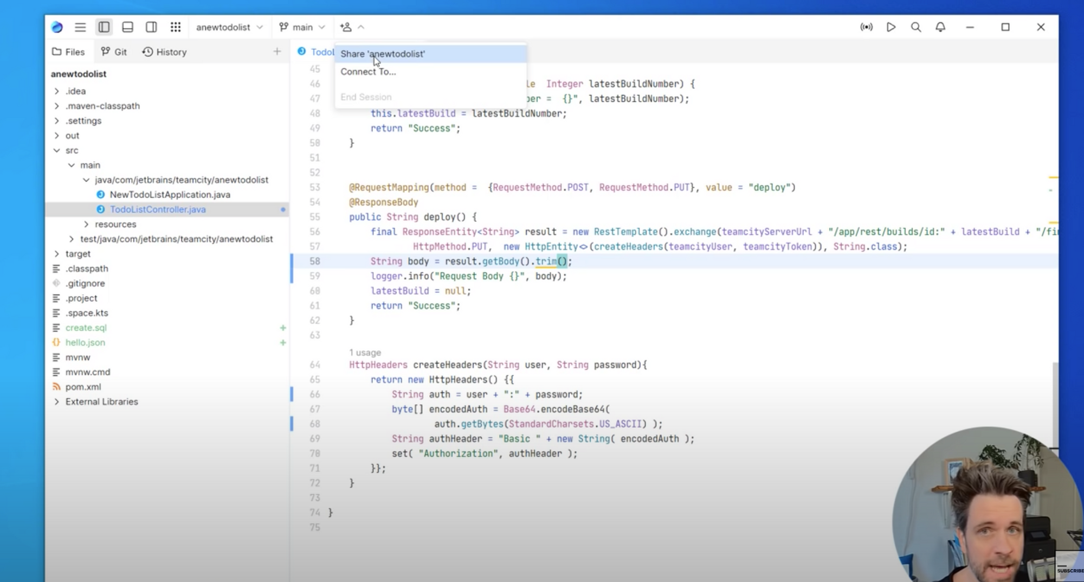This screenshot has width=1084, height=582.
Task: Toggle the right panel visibility
Action: point(151,27)
